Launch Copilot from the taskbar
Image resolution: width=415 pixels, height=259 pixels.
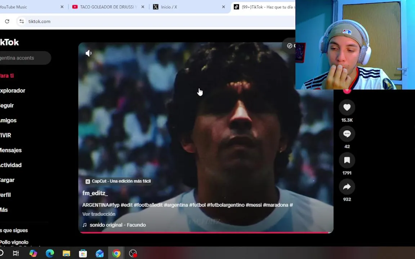(33, 253)
